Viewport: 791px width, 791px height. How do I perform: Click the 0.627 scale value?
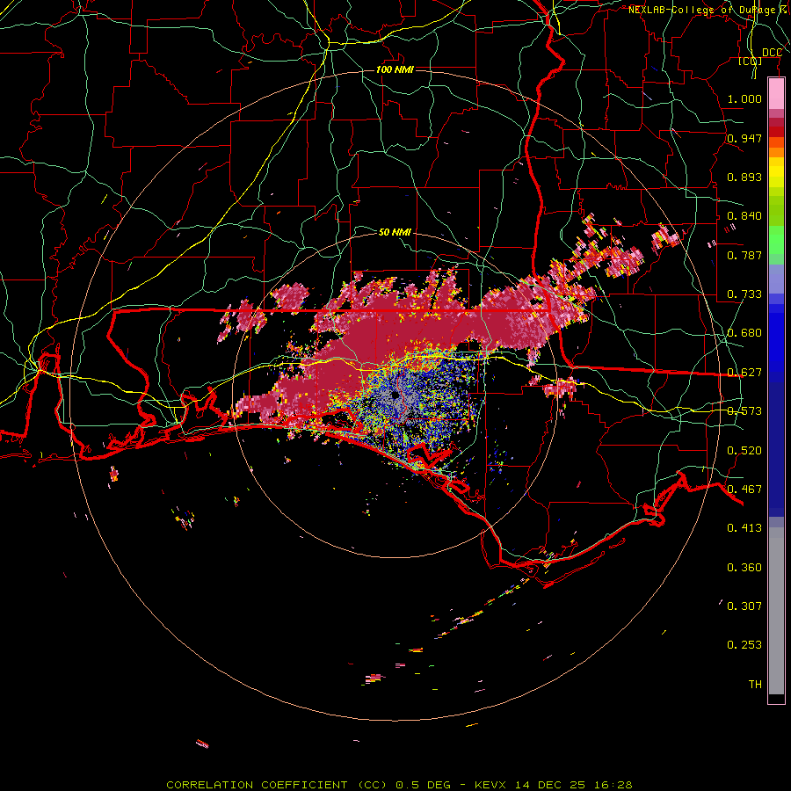(x=744, y=373)
